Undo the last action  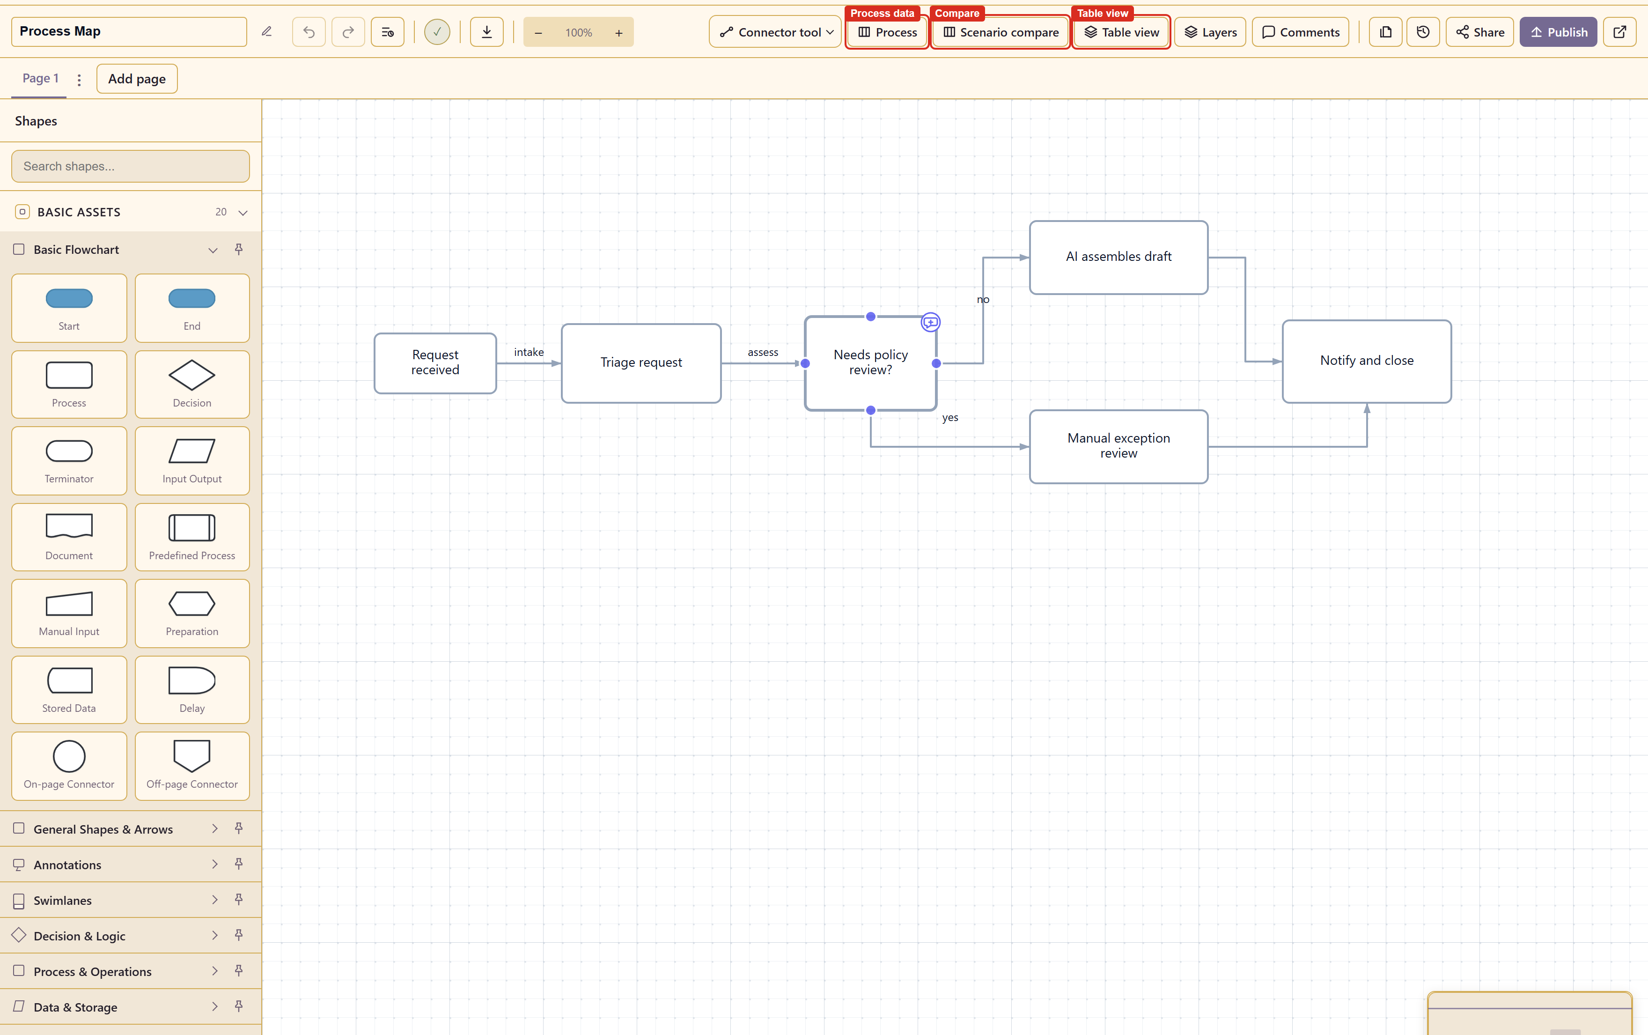click(309, 32)
